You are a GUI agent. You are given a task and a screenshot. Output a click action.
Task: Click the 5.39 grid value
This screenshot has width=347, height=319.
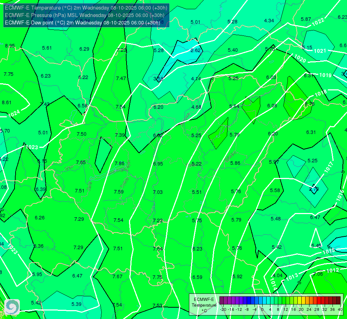(77, 304)
